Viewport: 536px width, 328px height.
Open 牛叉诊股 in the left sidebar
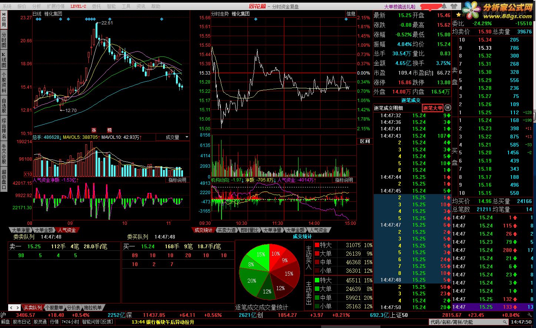(x=4, y=154)
